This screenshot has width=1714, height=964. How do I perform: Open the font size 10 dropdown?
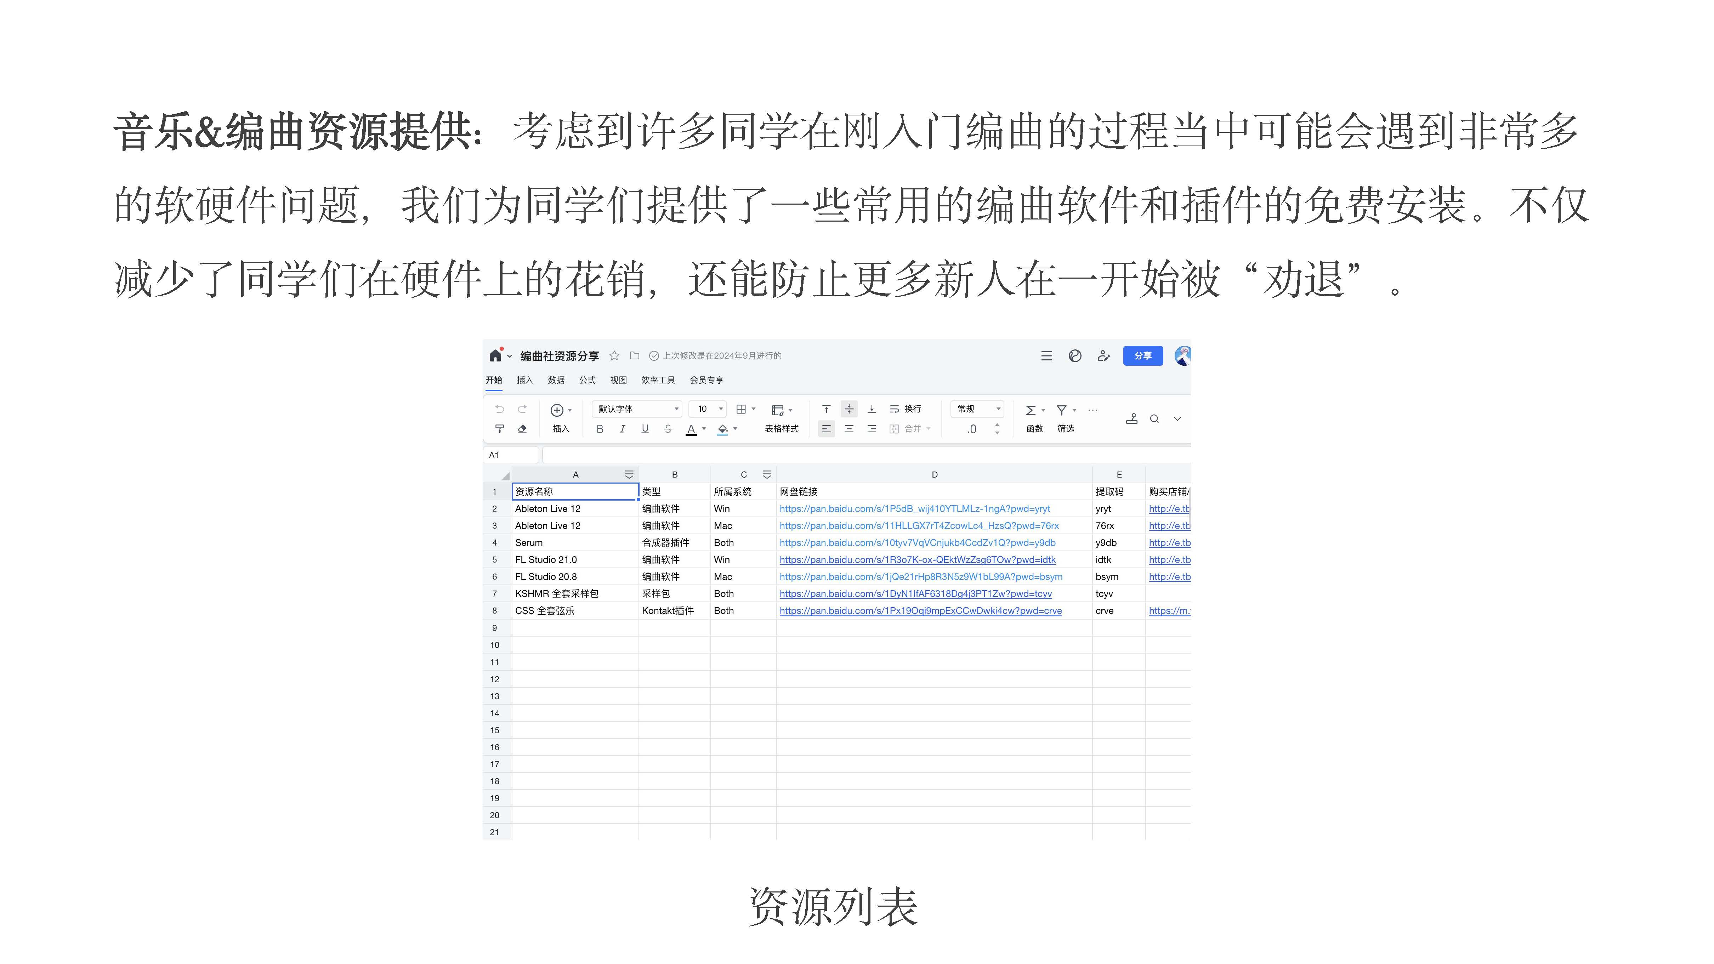pos(708,409)
